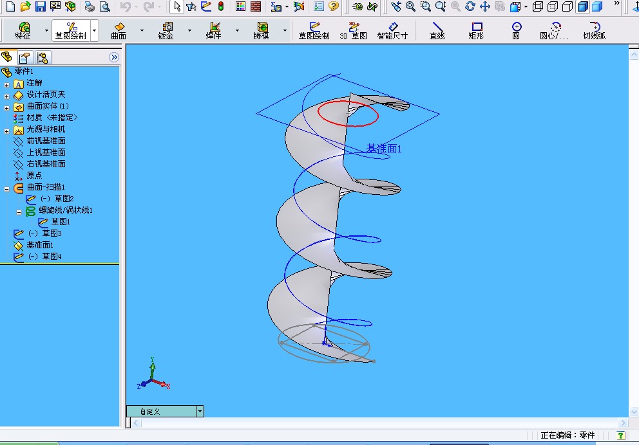Select the zoom in/out magnifier tool
The height and width of the screenshot is (445, 639).
440,6
